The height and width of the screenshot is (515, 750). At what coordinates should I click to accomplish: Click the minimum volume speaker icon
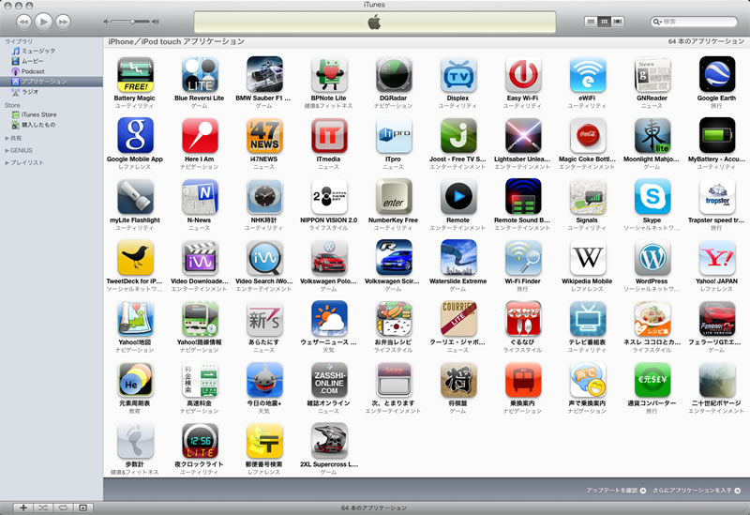coord(106,22)
